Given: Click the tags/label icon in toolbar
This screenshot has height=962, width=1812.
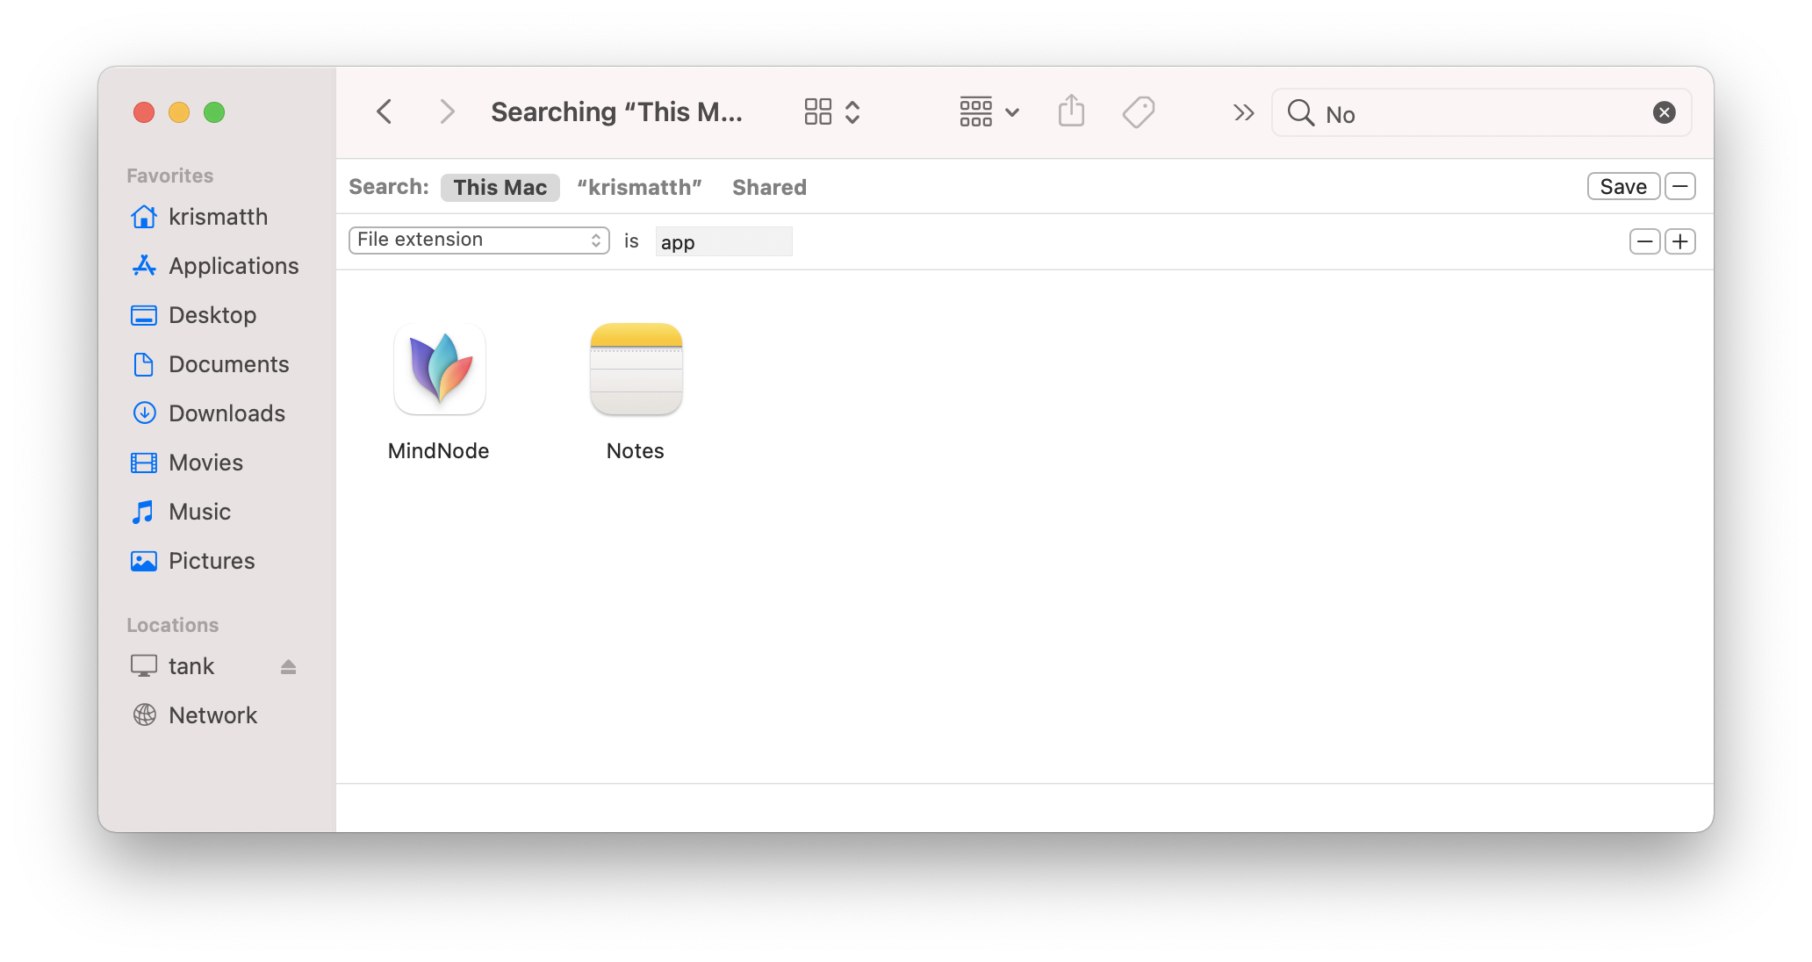Looking at the screenshot, I should (x=1140, y=112).
